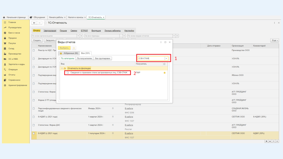Open the Банк и касса sidebar section
283x159 pixels.
tap(14, 33)
